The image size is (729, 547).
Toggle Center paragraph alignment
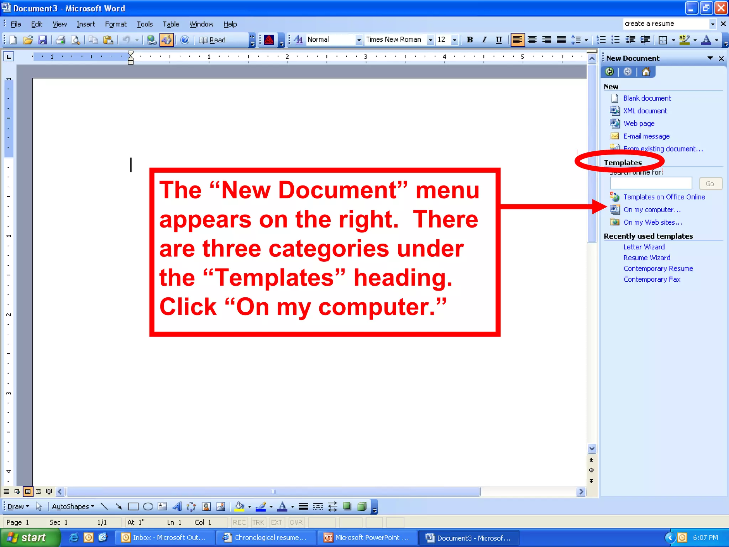click(532, 40)
